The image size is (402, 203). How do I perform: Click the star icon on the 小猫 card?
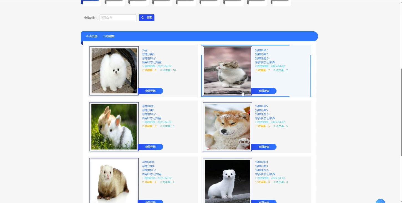143,70
